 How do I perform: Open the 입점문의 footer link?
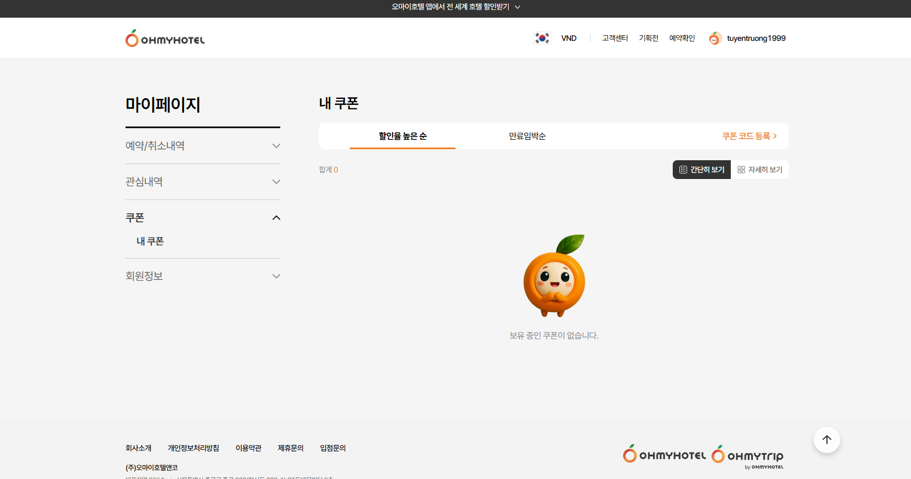click(333, 448)
